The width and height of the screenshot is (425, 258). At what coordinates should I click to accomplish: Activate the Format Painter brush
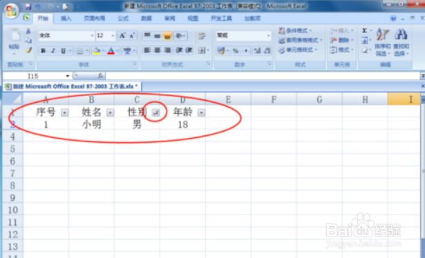tap(28, 50)
